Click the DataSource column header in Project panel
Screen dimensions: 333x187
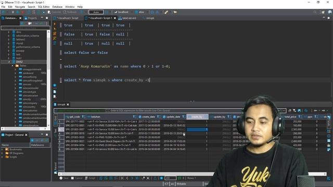pos(40,145)
